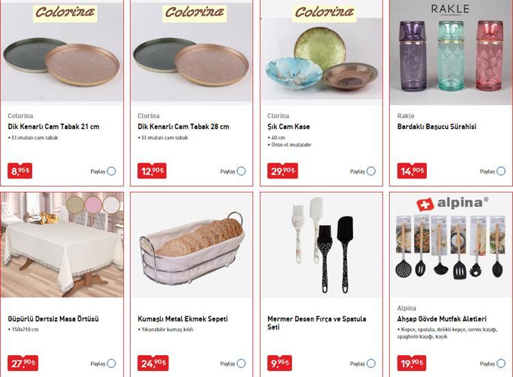Select Paylaş circle on Kumaşlı Metal Ekmek Sepeti

click(x=241, y=363)
